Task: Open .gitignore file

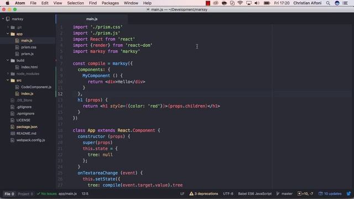Action: (24, 107)
